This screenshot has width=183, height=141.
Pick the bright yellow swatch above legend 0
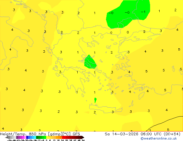pyautogui.click(x=47, y=137)
